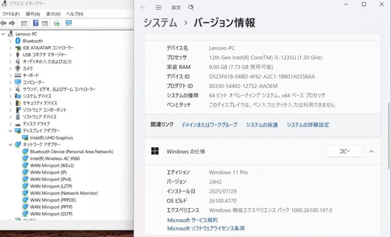Screen dimensions: 391x237
Task: Collapse the Windows の仕様 section chevron
Action: tap(371, 151)
